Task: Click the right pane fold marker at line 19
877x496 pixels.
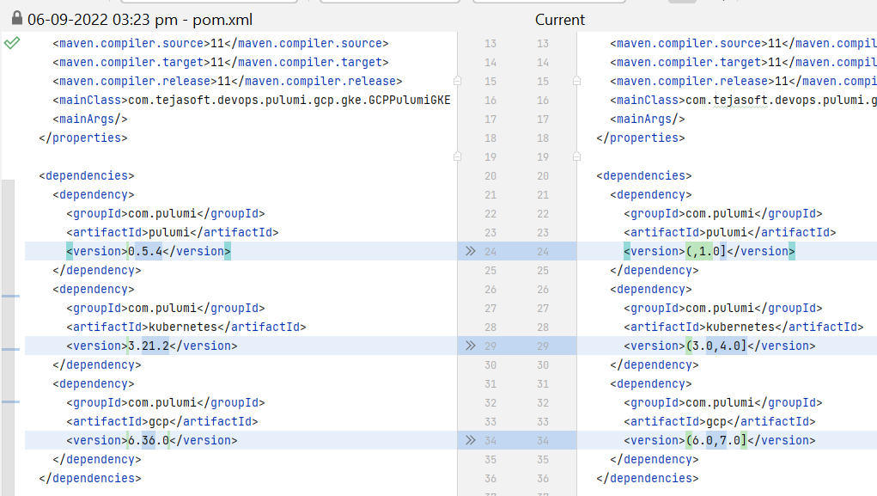Action: [x=576, y=156]
